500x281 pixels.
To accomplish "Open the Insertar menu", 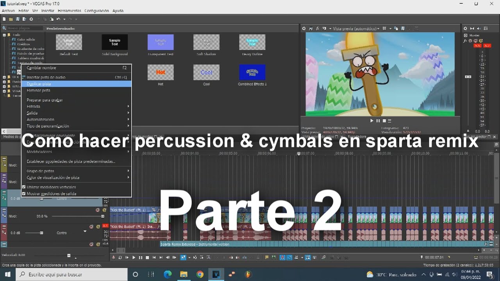I will point(48,11).
